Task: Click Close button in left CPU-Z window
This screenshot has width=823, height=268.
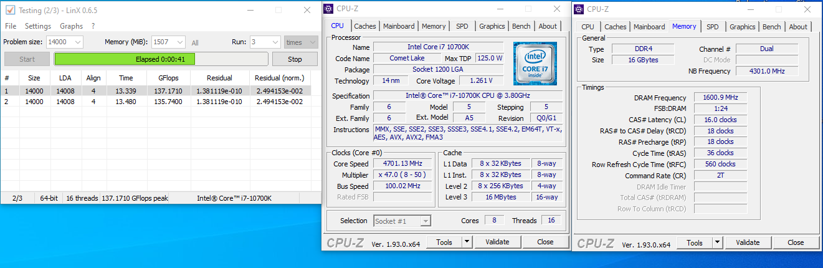Action: (545, 242)
